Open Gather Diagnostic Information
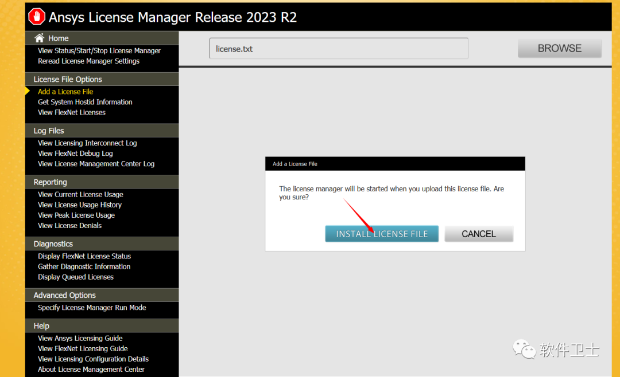 (84, 266)
